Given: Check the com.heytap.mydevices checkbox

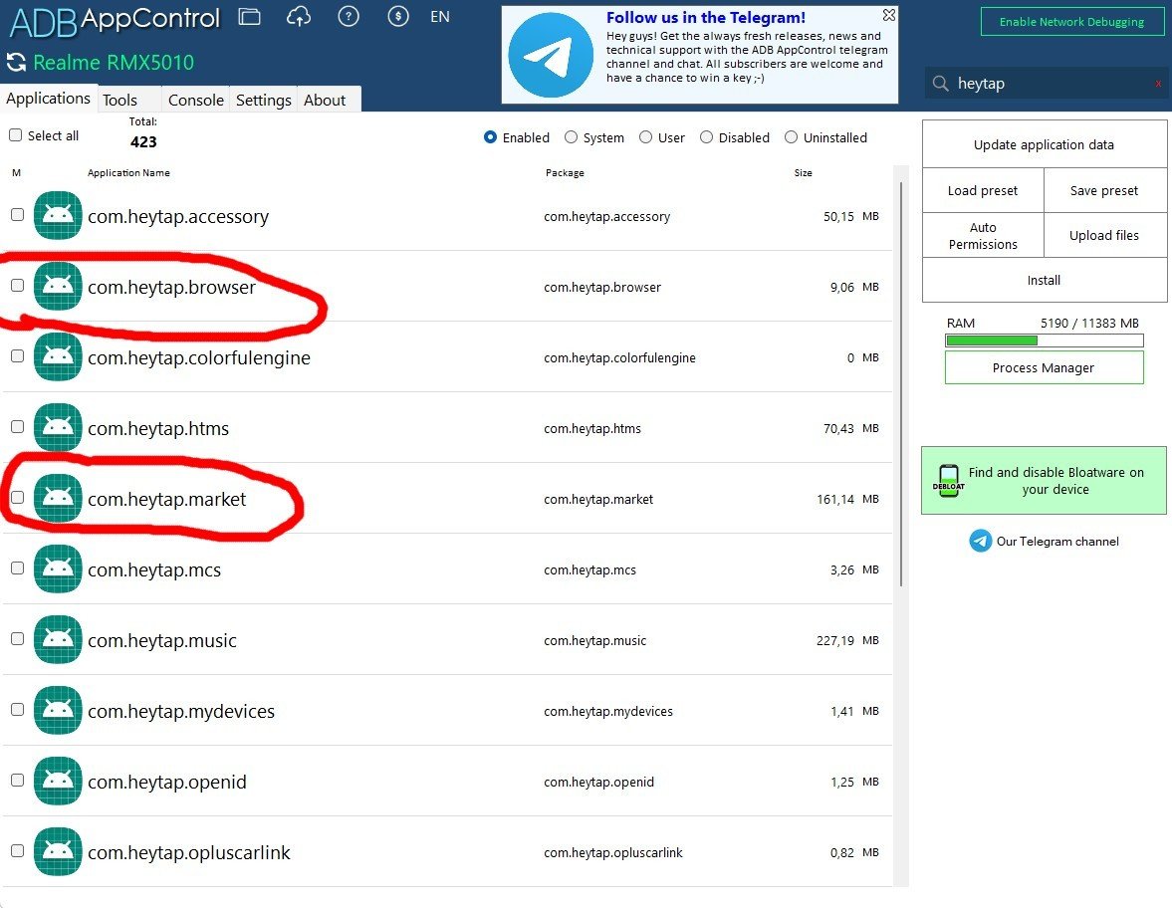Looking at the screenshot, I should tap(17, 709).
